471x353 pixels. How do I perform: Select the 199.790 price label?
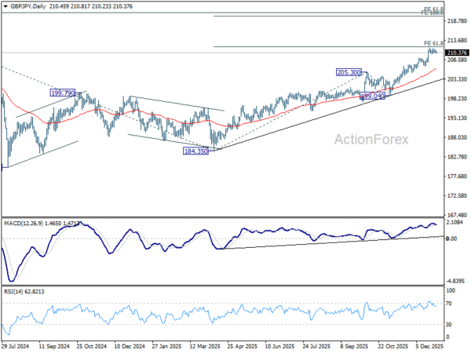point(64,93)
